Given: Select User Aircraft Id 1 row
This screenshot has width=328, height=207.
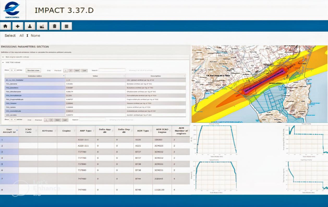Looking at the screenshot, I should point(95,140).
